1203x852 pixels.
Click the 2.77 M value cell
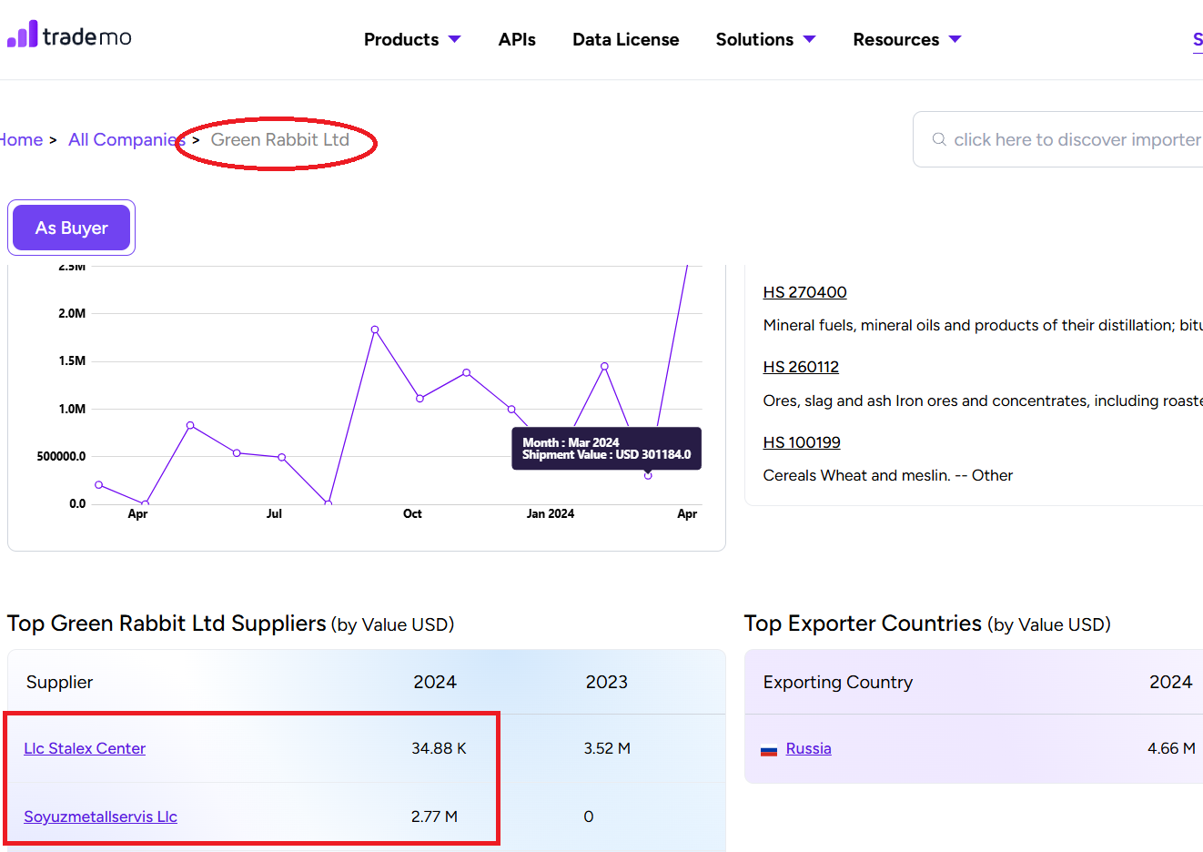click(x=434, y=816)
